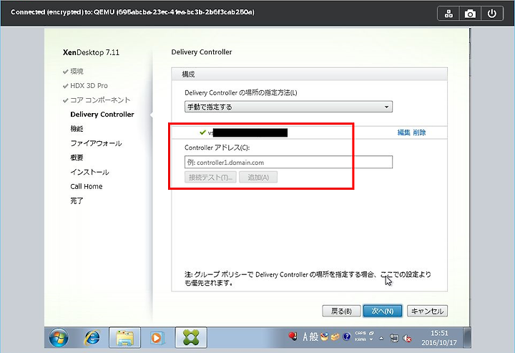Screen dimensions: 515x353
Task: Open the clock showing 15:51
Action: point(439,337)
